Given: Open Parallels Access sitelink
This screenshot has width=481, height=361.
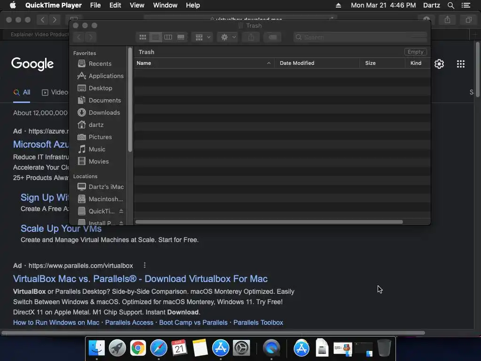Looking at the screenshot, I should click(x=129, y=322).
